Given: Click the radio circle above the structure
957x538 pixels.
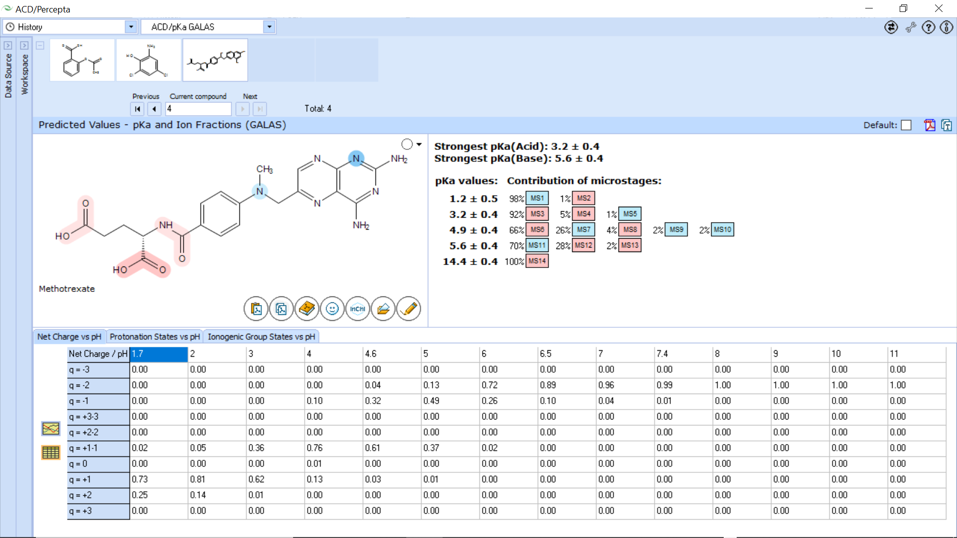Looking at the screenshot, I should coord(407,144).
